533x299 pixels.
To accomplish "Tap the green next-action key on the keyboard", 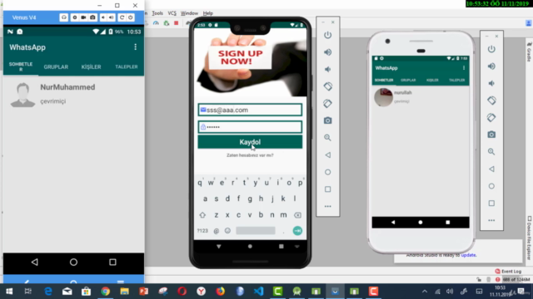I will (297, 231).
